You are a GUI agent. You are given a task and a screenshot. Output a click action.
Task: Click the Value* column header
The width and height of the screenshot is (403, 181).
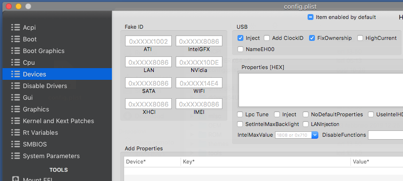tap(377, 162)
